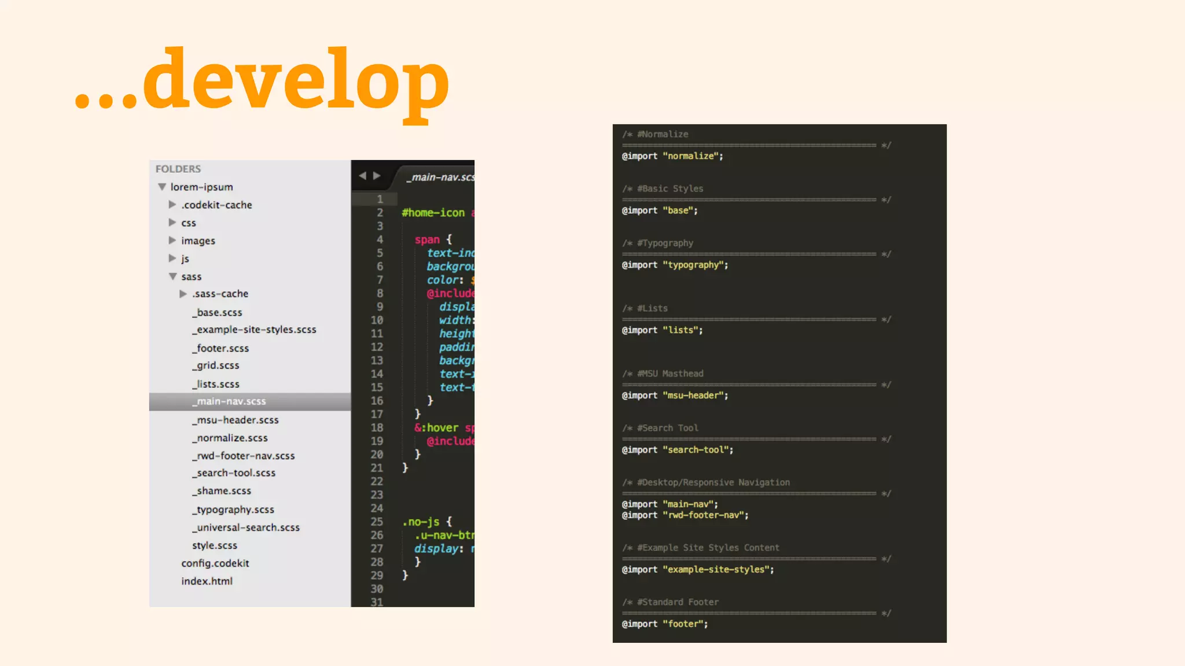Click the lorem-ipsum folder name
1185x666 pixels.
tap(201, 187)
